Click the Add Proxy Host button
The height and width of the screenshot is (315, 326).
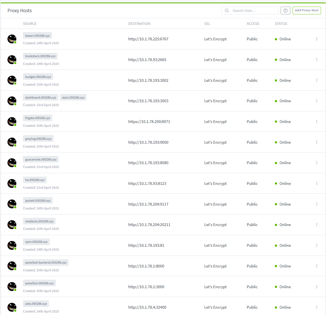[x=307, y=11]
